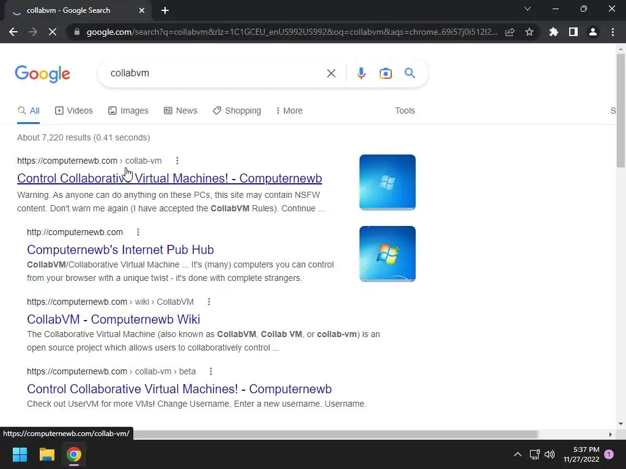Show hidden system tray icons
Image resolution: width=626 pixels, height=469 pixels.
pyautogui.click(x=517, y=454)
